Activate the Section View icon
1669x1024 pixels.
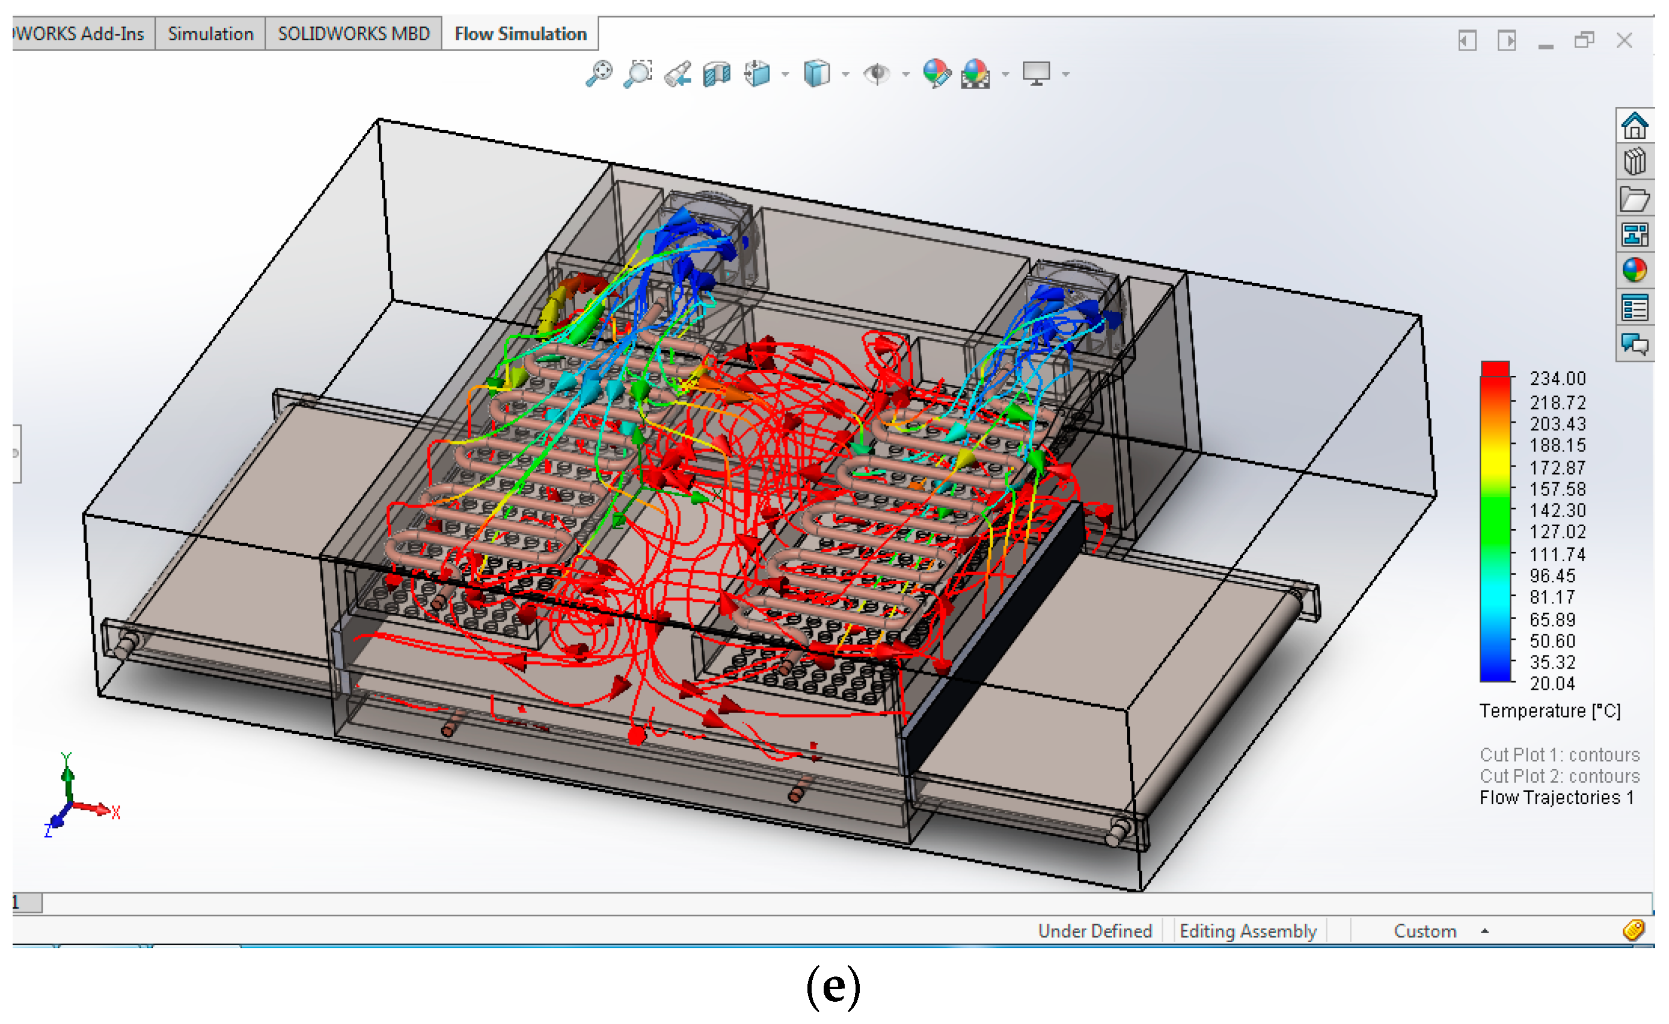pyautogui.click(x=717, y=73)
